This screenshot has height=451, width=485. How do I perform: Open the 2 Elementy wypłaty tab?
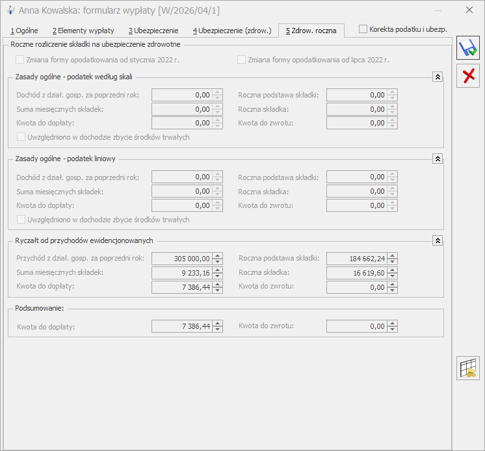coord(83,31)
